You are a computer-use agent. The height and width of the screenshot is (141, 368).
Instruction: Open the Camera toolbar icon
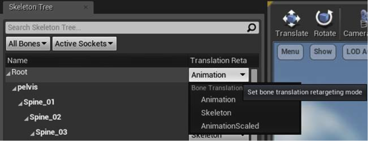[363, 19]
